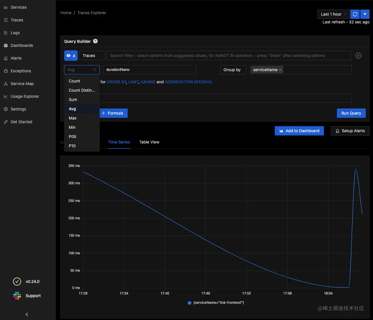Click the Avg aggregation search box
The height and width of the screenshot is (320, 373).
[82, 70]
